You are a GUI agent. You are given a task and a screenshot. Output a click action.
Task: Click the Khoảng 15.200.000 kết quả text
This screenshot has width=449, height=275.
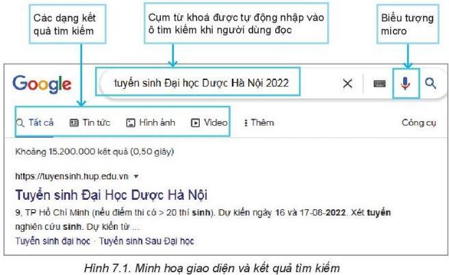tap(94, 152)
